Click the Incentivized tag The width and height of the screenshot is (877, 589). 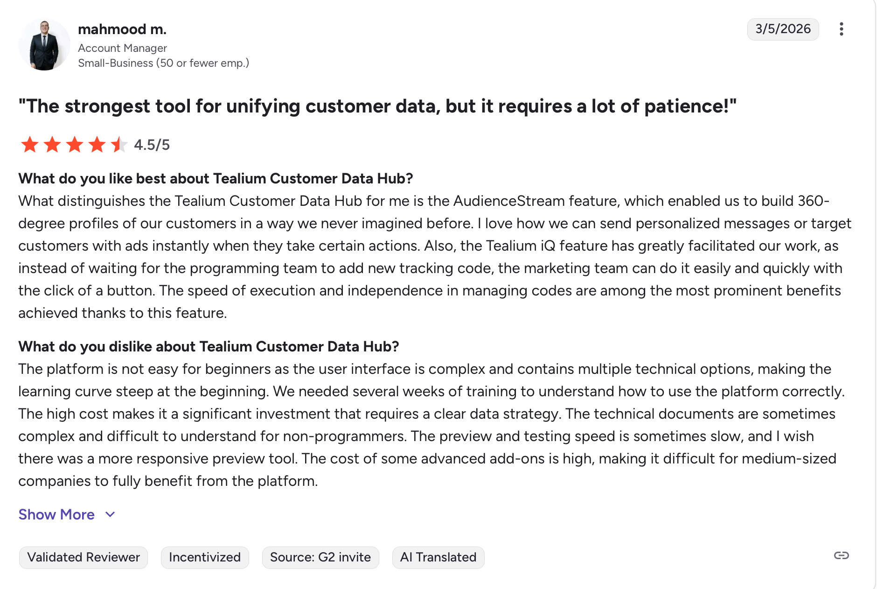(205, 557)
